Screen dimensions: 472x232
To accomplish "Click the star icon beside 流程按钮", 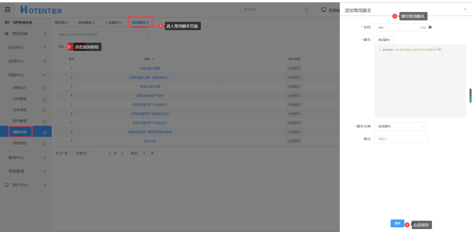I will (44, 144).
